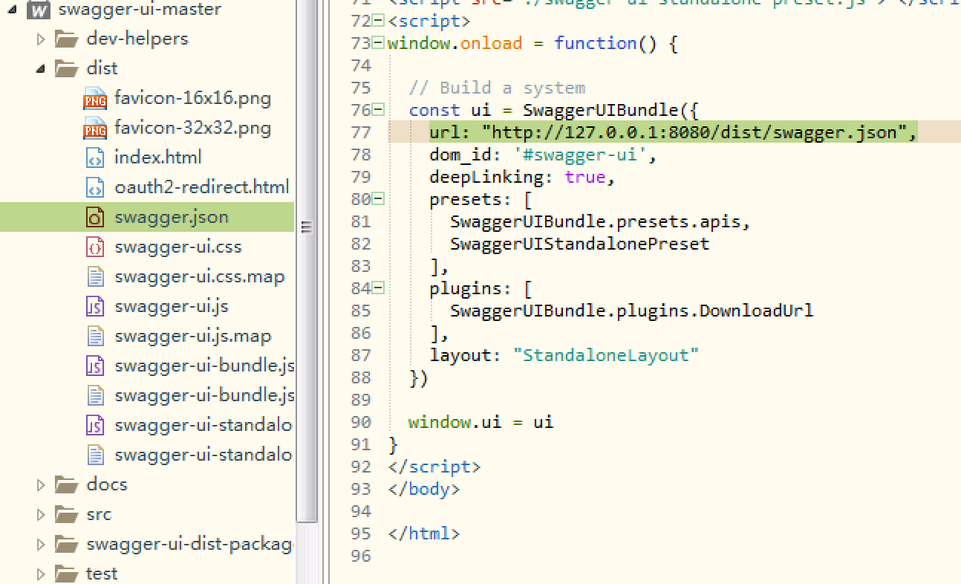Click the purple JS icon beside swagger-ui-standalo
Screen dimensions: 961x584
tap(95, 425)
